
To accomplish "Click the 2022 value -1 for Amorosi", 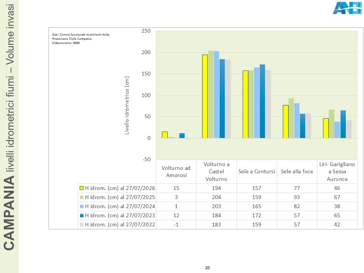I will 176,224.
